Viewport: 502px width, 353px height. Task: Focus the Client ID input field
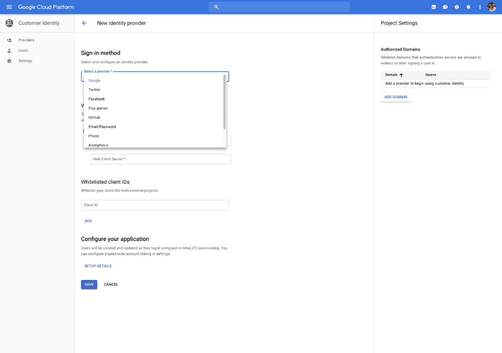click(155, 205)
